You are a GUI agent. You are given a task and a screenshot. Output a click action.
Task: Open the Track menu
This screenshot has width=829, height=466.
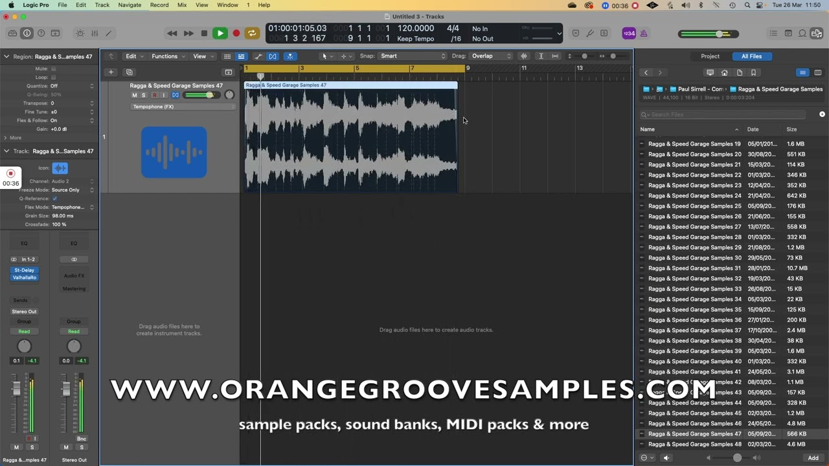click(102, 5)
